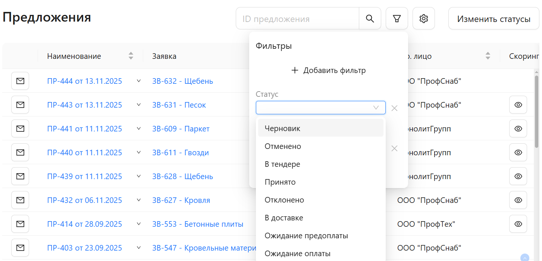This screenshot has height=261, width=542.
Task: Click the sort arrows on the лицо column
Action: pos(488,55)
